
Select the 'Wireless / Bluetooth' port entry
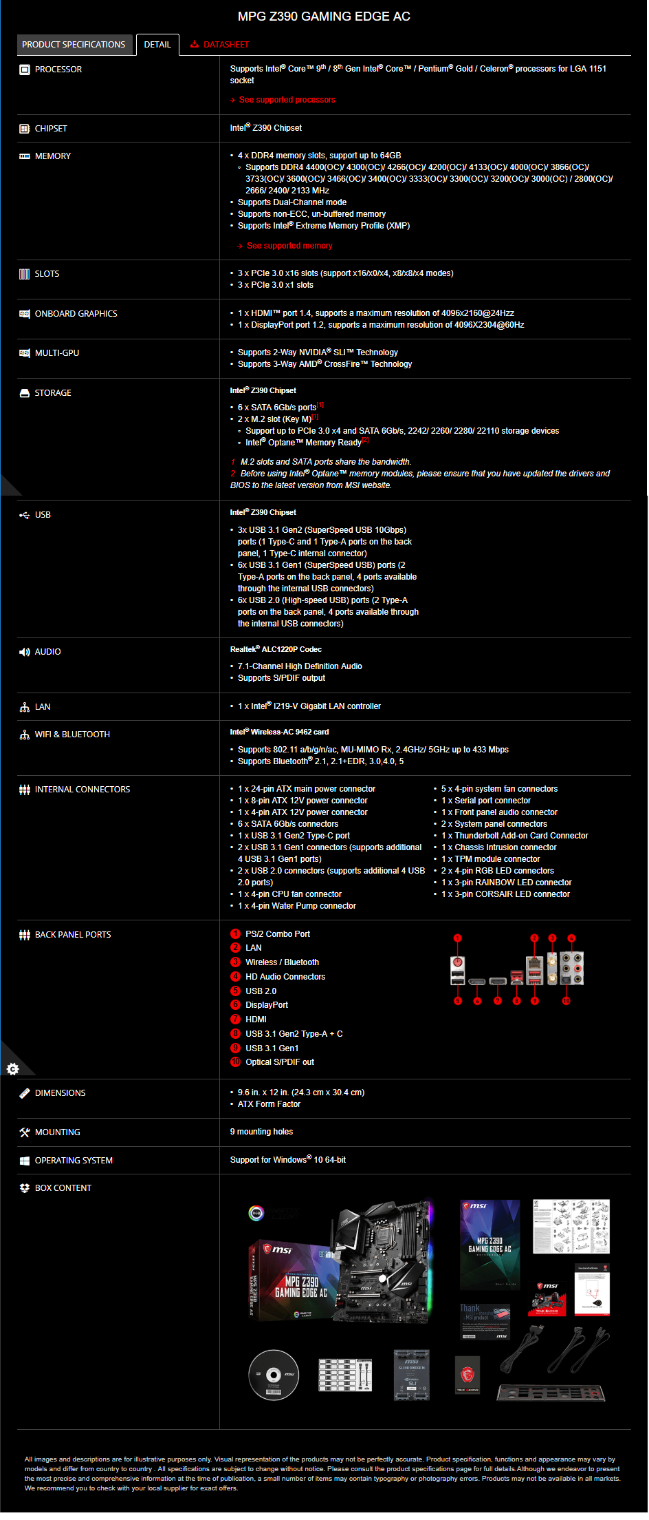point(282,962)
